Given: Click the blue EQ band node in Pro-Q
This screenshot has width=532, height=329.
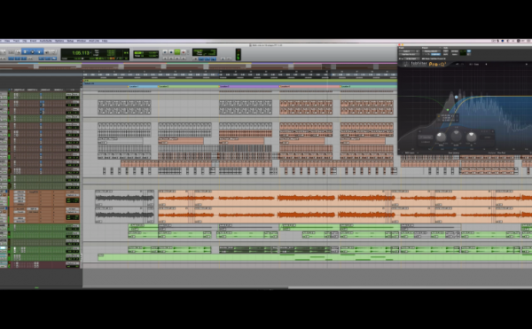Looking at the screenshot, I should click(x=457, y=97).
